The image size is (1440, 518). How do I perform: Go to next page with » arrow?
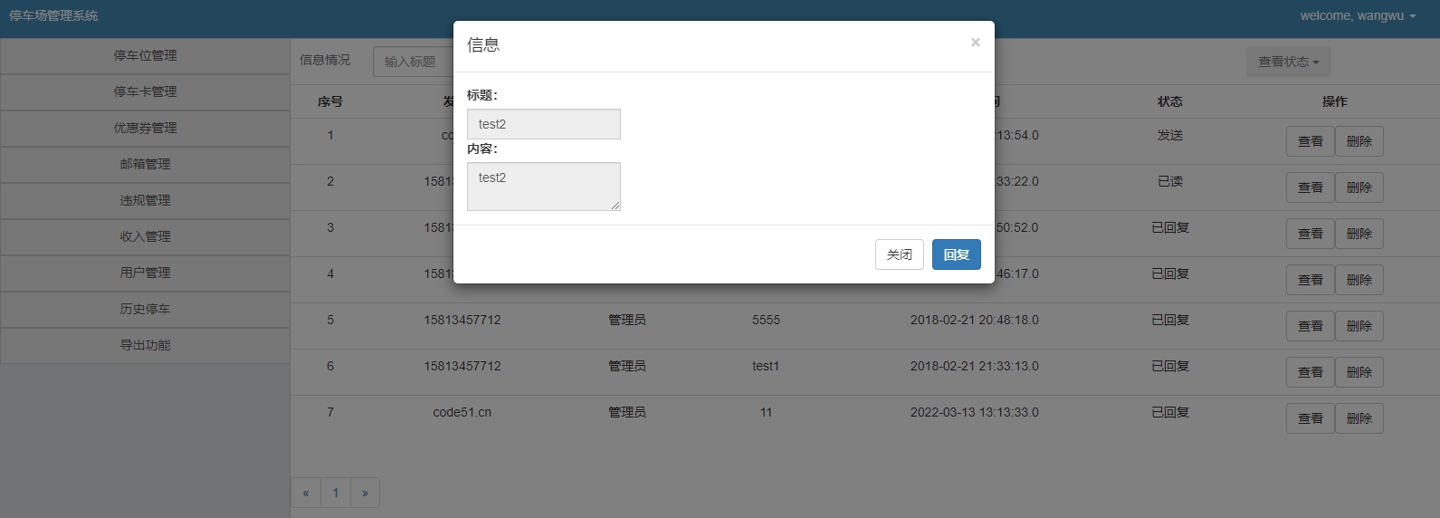[x=365, y=494]
